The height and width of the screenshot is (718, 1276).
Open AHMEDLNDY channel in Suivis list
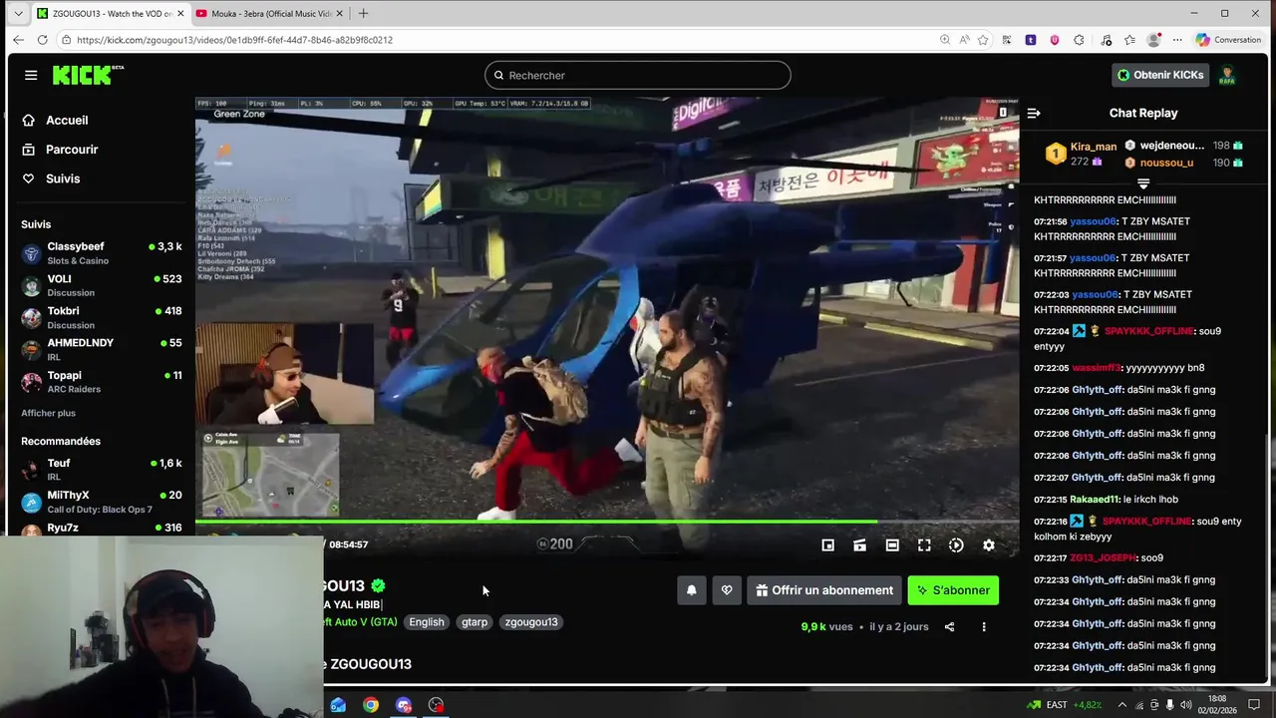pyautogui.click(x=101, y=349)
